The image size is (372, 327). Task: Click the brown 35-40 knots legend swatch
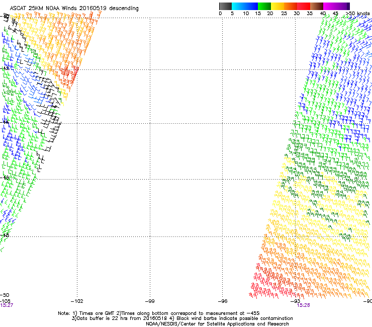coord(317,6)
